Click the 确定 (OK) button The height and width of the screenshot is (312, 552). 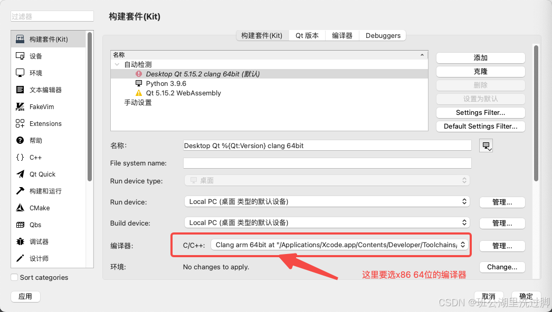(x=526, y=297)
